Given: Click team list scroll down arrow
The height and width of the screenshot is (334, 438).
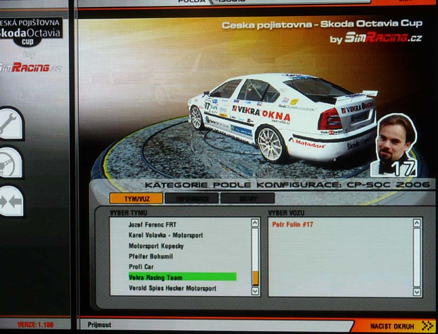Looking at the screenshot, I should click(x=255, y=291).
